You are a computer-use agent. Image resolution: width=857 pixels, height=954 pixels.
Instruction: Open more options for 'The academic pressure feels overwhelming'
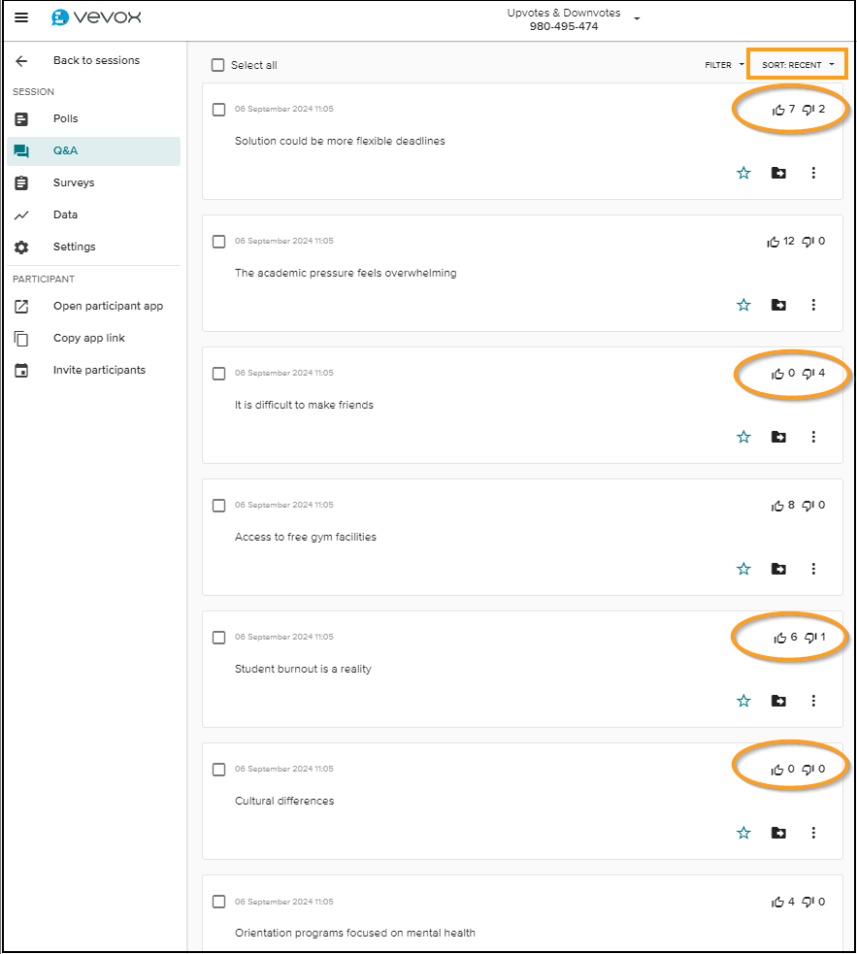click(x=813, y=305)
